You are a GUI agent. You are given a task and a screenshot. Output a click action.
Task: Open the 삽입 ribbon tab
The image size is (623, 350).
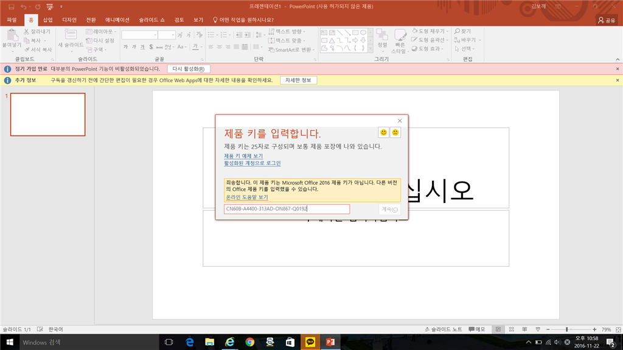47,20
